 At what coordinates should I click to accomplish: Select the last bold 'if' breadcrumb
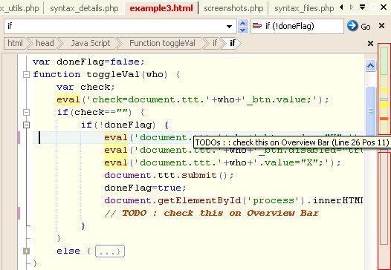[x=233, y=43]
